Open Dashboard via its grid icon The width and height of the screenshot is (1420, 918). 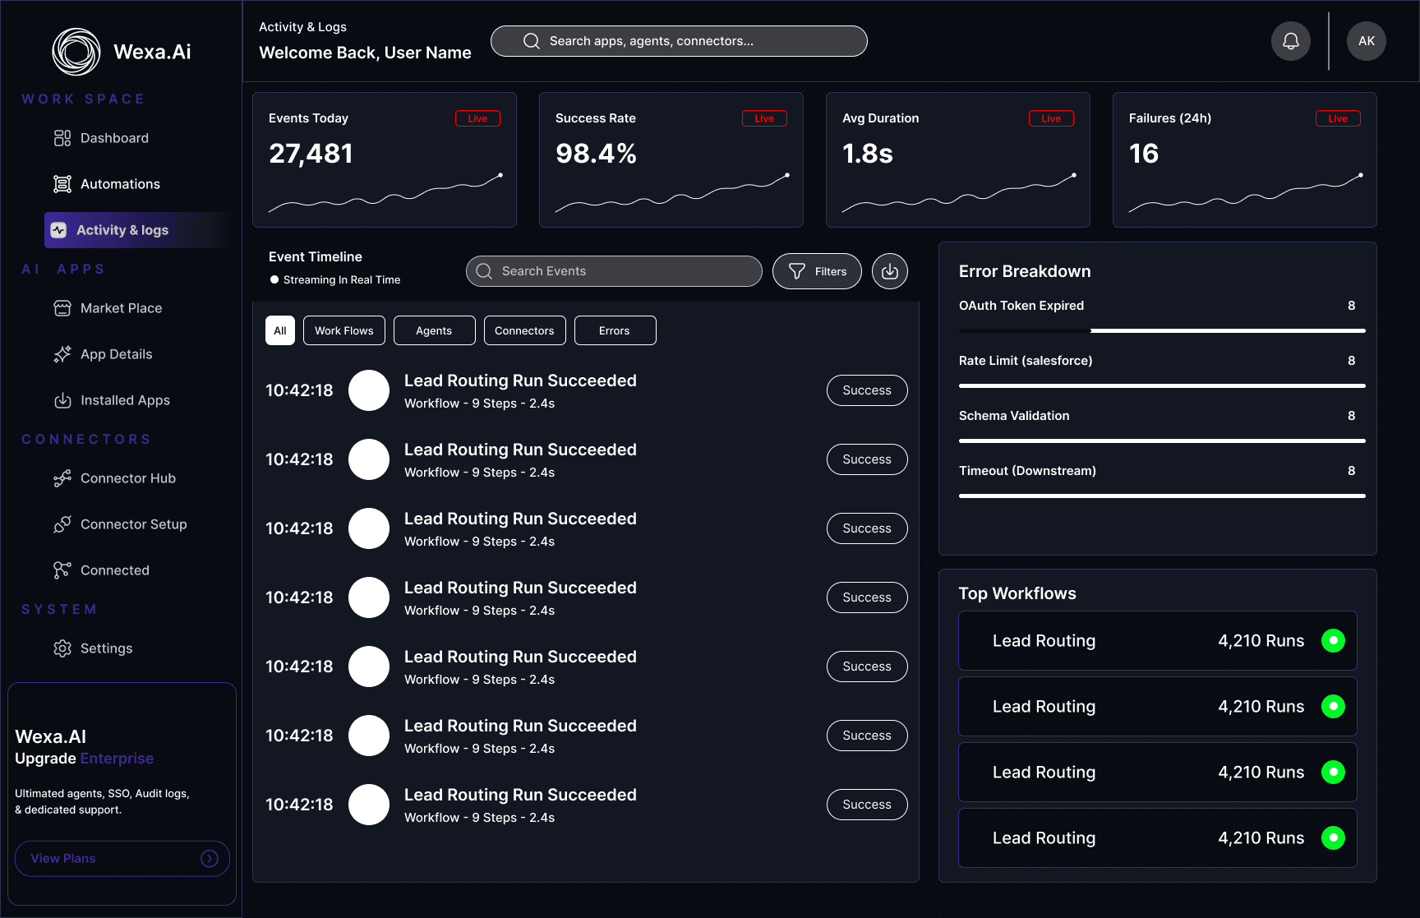point(62,138)
